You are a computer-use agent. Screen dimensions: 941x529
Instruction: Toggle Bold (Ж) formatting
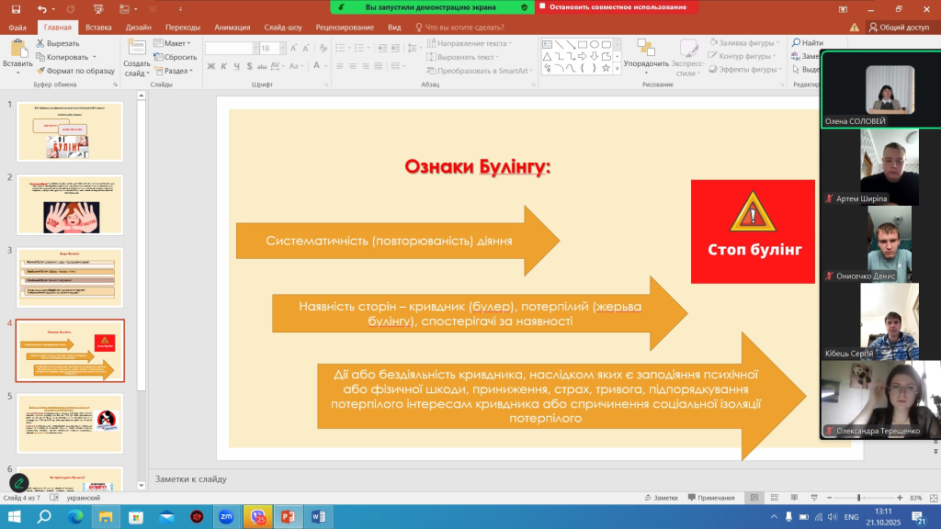tap(210, 66)
